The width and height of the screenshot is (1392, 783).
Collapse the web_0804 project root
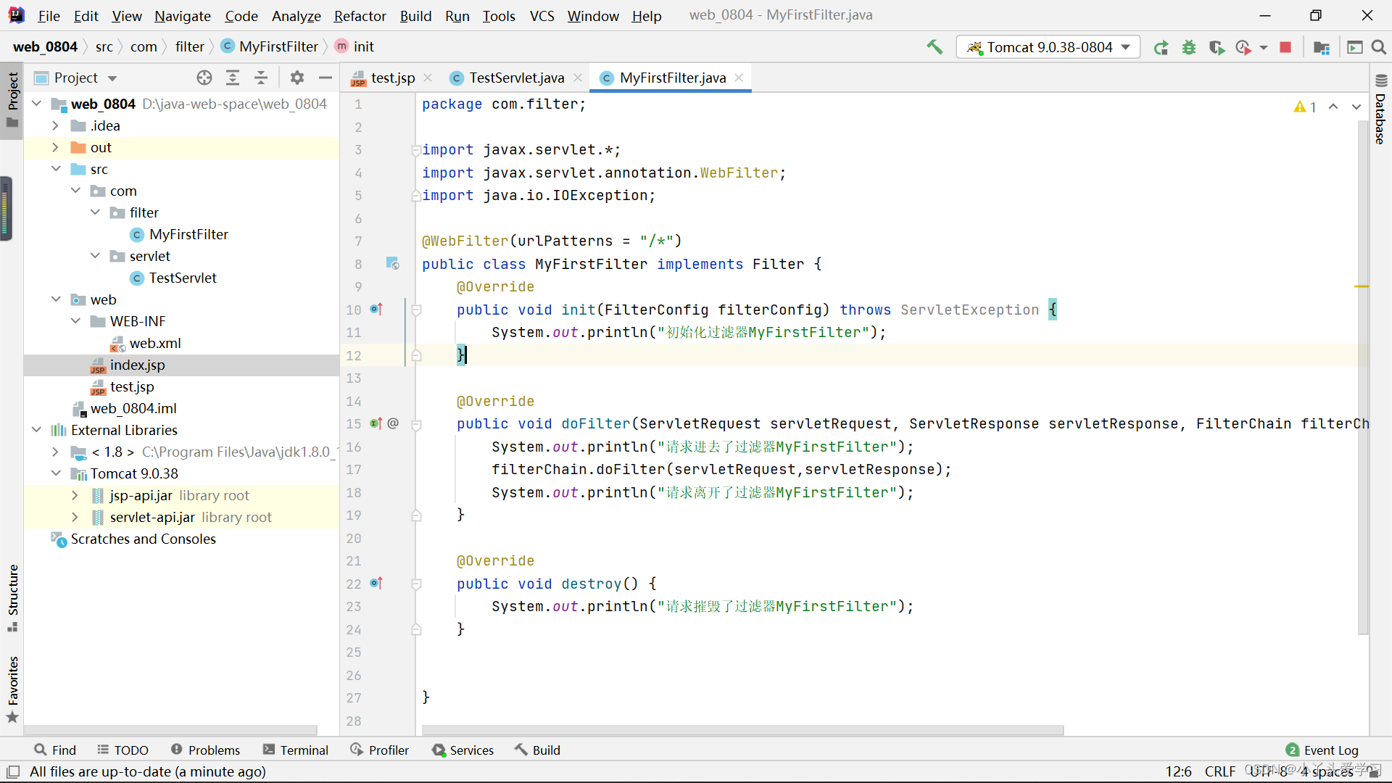36,104
